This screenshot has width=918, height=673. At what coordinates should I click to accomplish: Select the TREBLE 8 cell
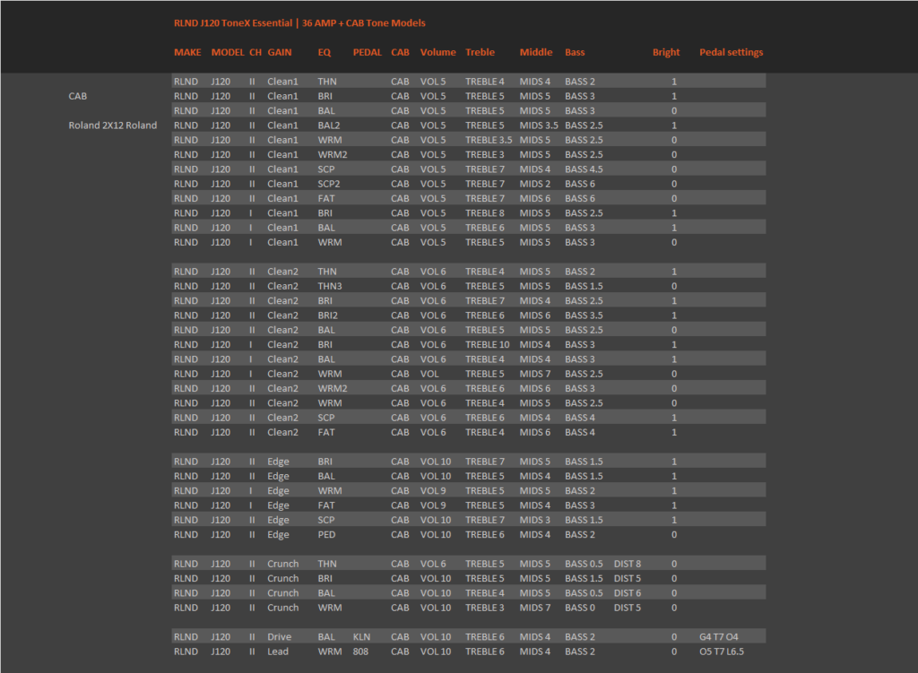485,213
